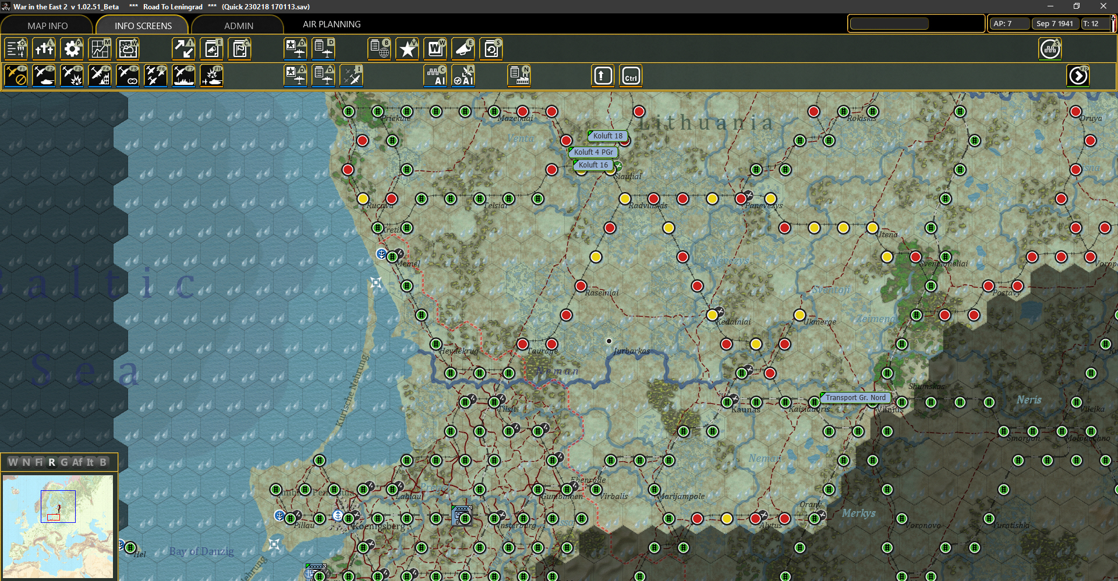
Task: Select the F1 no-air-mission mode
Action: click(x=16, y=76)
